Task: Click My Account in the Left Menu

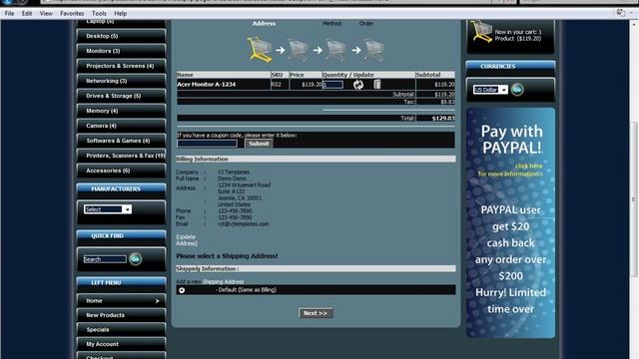Action: click(x=121, y=344)
